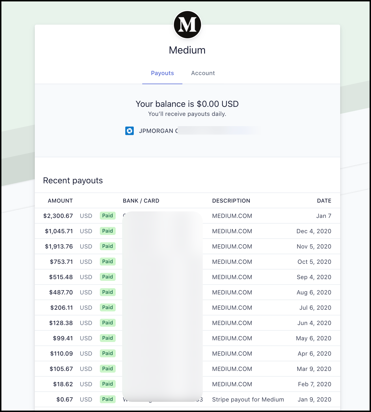The image size is (371, 412).
Task: Click the $2,300.67 payout amount
Action: coord(58,216)
